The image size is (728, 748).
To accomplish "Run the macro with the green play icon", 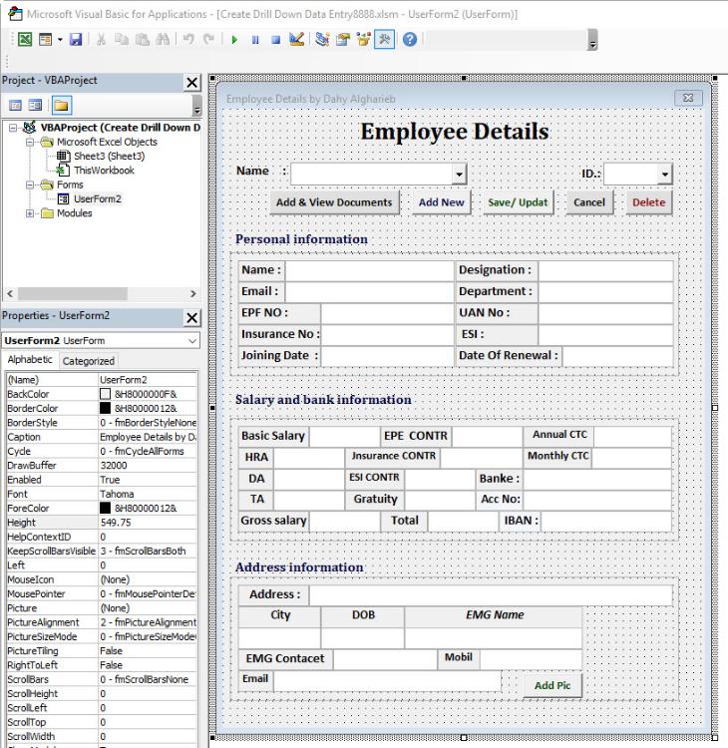I will (x=234, y=40).
